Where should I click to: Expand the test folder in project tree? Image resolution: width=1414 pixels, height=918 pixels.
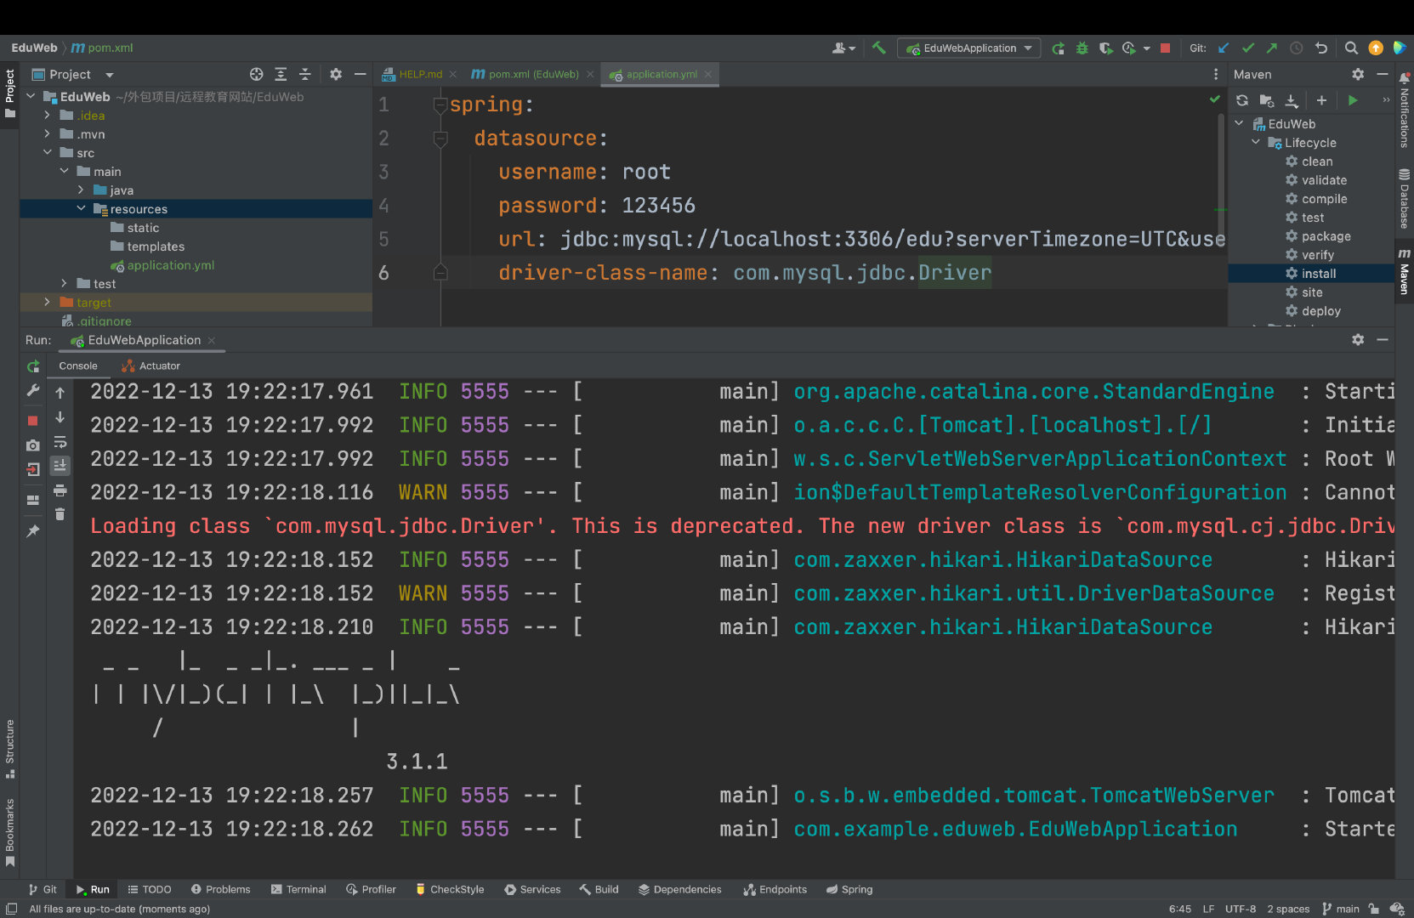(x=65, y=283)
